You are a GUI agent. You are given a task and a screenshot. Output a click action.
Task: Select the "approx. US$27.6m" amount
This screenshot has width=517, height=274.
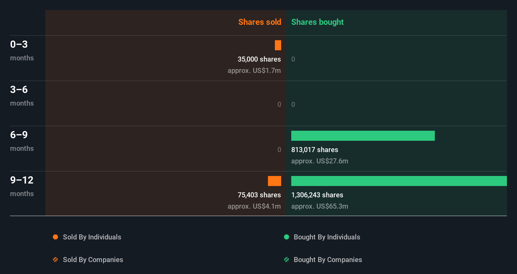coord(320,161)
